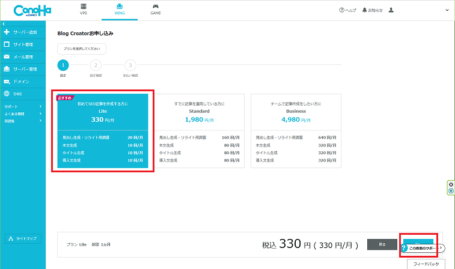455x269 pixels.
Task: Click the user account icon
Action: [x=391, y=10]
